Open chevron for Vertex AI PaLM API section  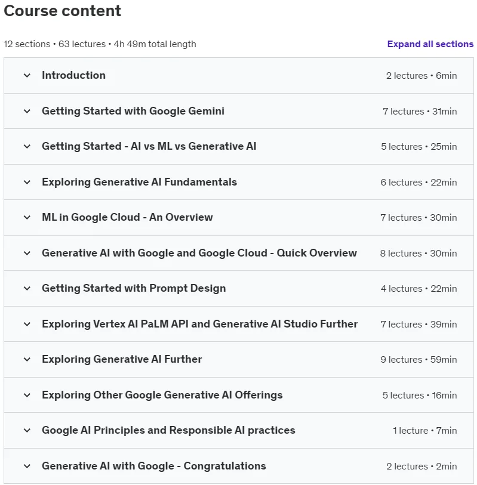point(27,324)
